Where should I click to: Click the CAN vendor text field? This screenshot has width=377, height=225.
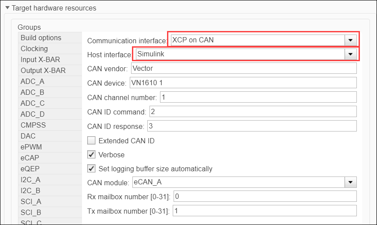click(243, 68)
